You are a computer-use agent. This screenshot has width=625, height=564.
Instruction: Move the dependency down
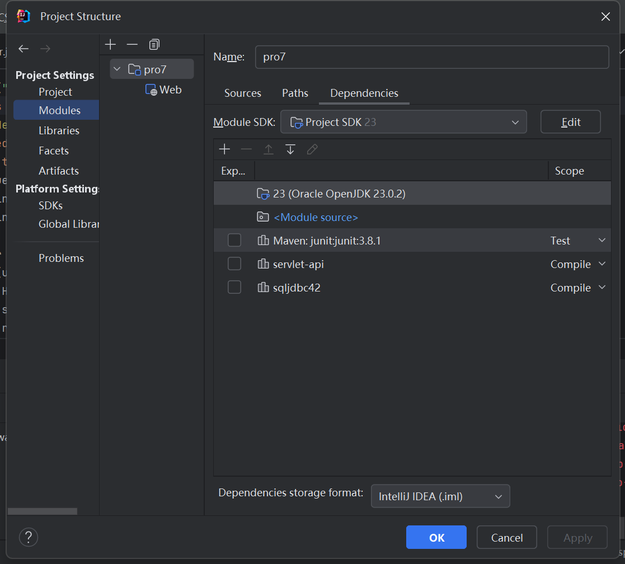[x=290, y=149]
